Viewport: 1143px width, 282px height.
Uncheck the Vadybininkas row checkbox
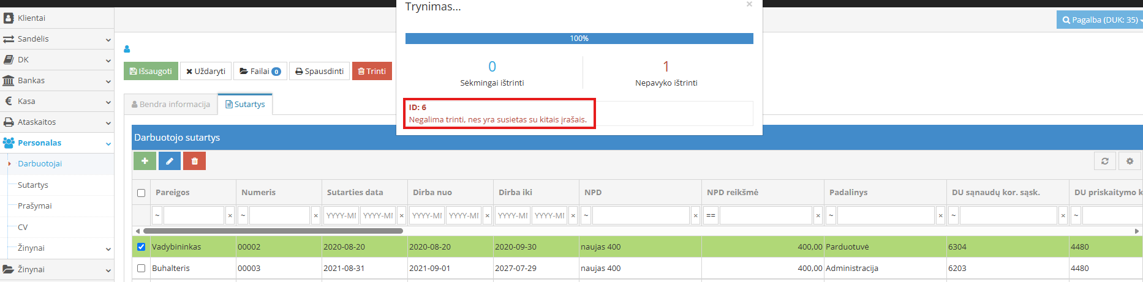pyautogui.click(x=141, y=247)
